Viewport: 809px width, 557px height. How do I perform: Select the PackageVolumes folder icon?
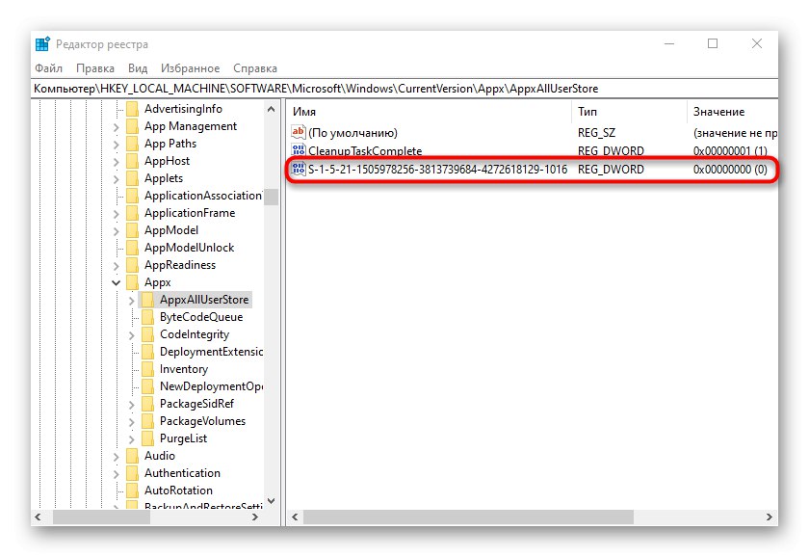pos(147,421)
